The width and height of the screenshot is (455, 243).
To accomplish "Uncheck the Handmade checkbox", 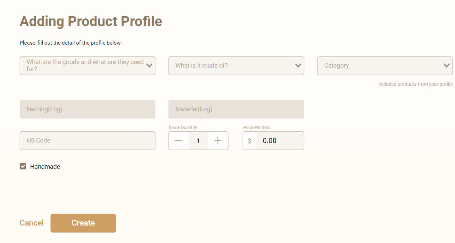I will click(x=23, y=166).
